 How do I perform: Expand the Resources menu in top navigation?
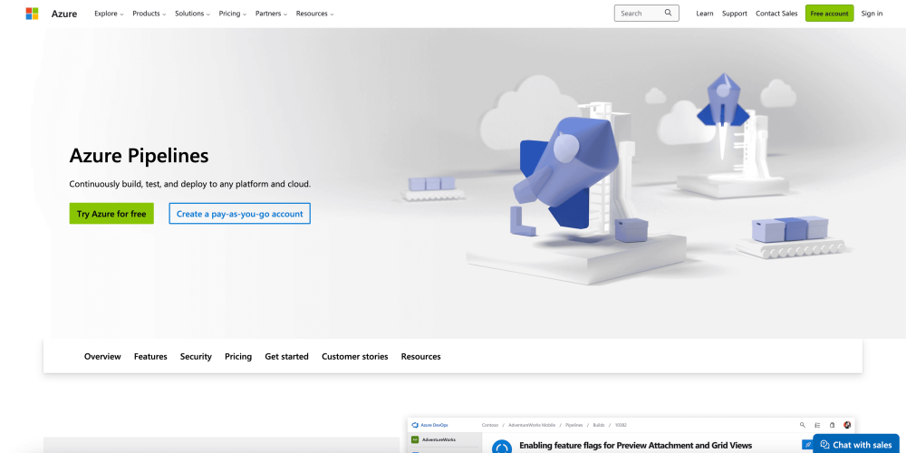tap(315, 14)
